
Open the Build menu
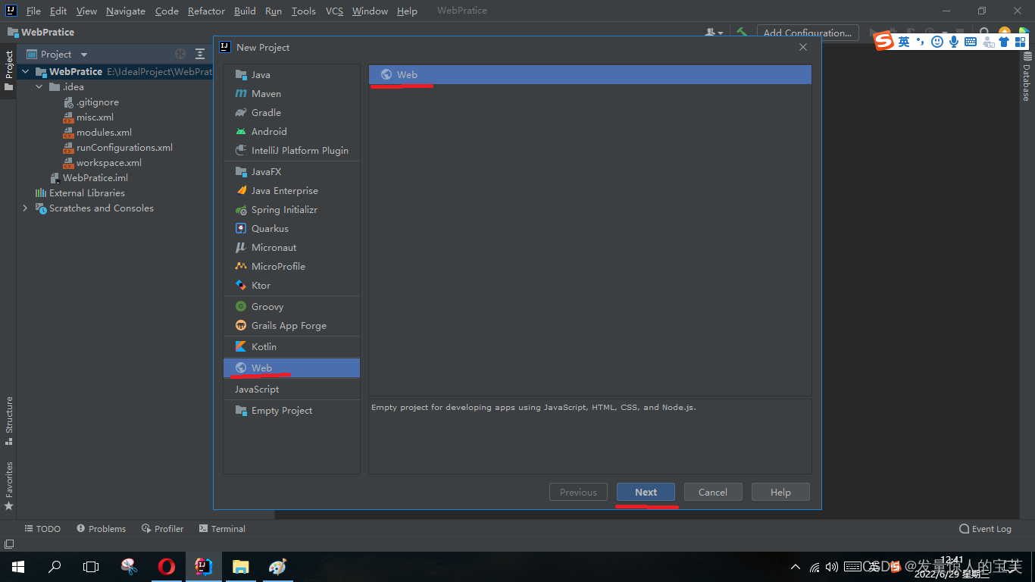coord(245,11)
